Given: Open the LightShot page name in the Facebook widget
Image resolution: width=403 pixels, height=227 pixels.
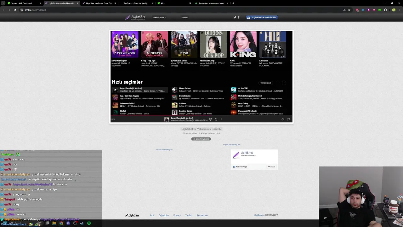Looking at the screenshot, I should coord(247,153).
